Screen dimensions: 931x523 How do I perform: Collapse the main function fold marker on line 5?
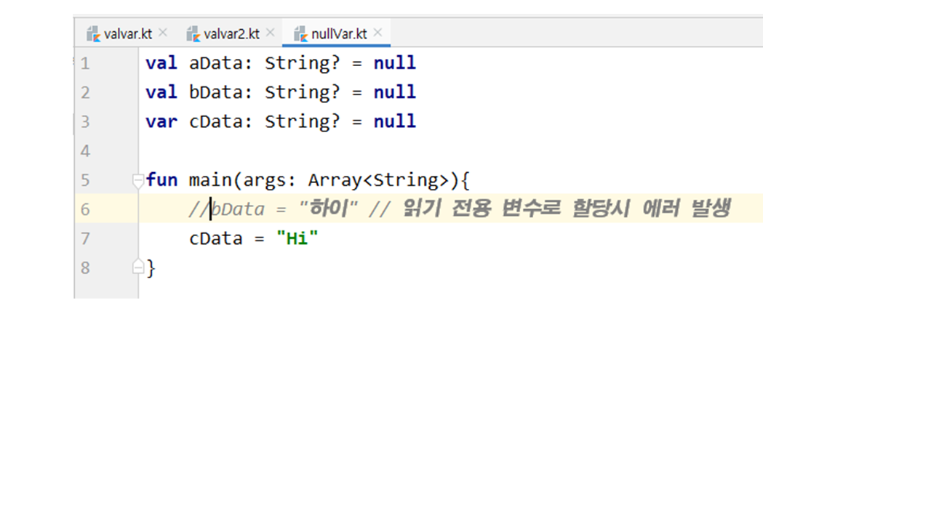pyautogui.click(x=138, y=180)
